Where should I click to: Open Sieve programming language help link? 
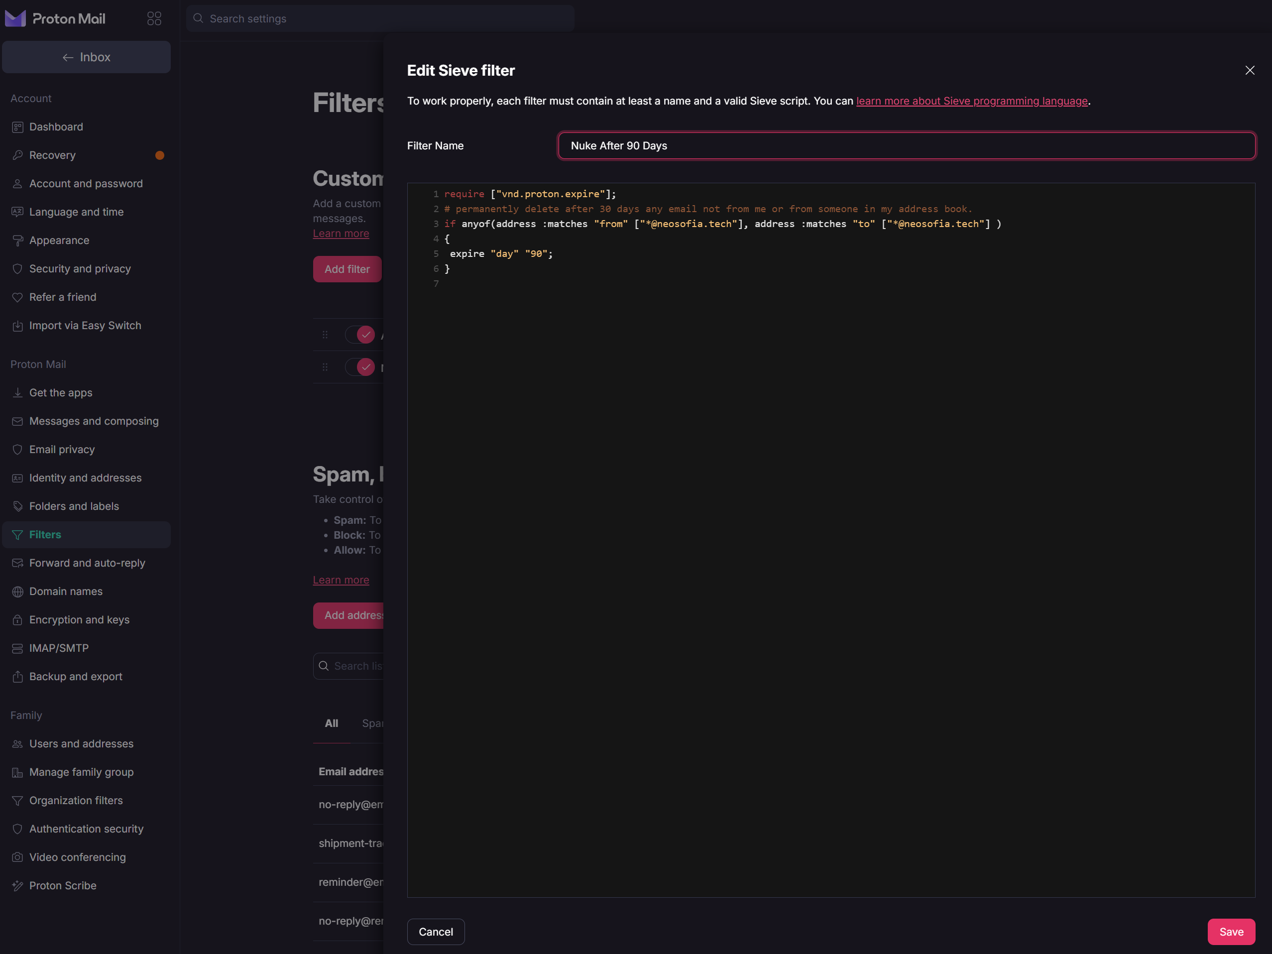(x=972, y=101)
